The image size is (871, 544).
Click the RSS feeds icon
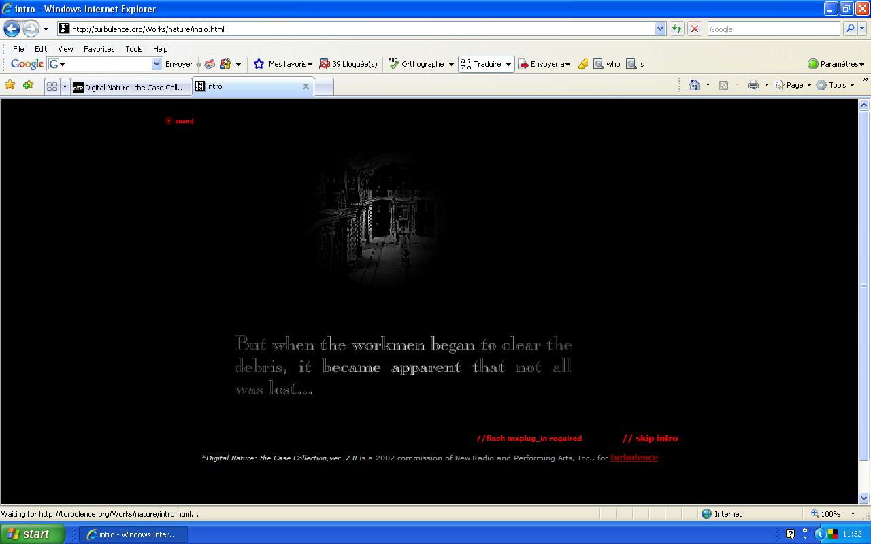pyautogui.click(x=723, y=85)
